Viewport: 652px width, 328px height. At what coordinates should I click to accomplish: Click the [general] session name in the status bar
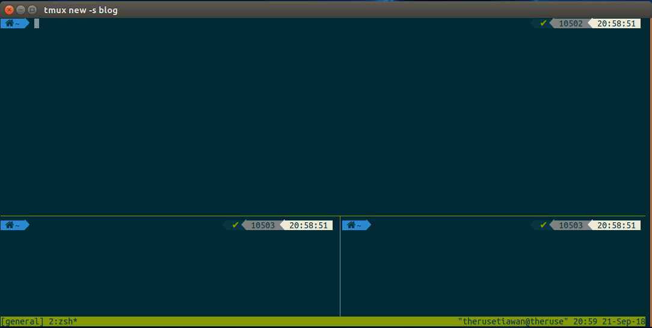[22, 321]
